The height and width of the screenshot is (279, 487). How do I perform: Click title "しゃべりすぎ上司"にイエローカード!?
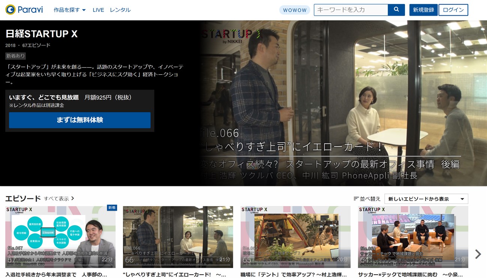tap(174, 275)
